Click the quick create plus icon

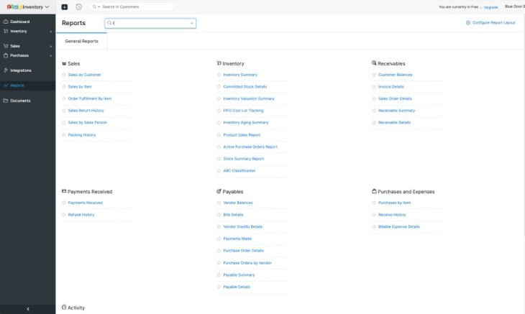pyautogui.click(x=64, y=6)
